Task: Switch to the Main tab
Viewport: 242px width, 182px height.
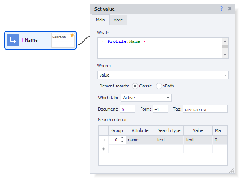Action: click(x=100, y=20)
